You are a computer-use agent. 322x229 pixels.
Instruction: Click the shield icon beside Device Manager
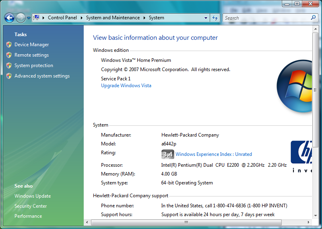click(9, 45)
